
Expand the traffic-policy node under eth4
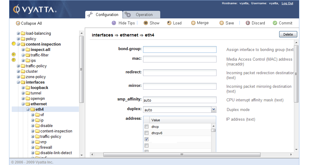pos(33,137)
